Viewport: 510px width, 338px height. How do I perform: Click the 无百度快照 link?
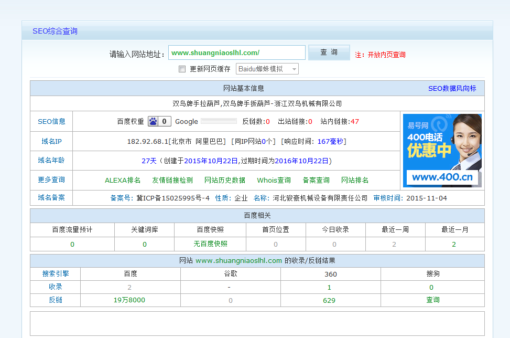coord(210,244)
